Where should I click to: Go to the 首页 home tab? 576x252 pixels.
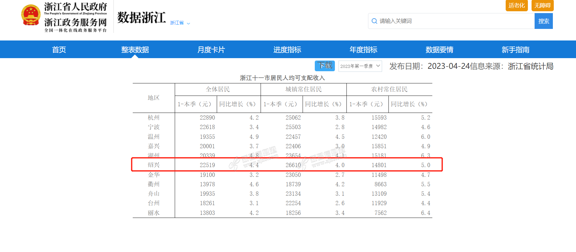59,50
